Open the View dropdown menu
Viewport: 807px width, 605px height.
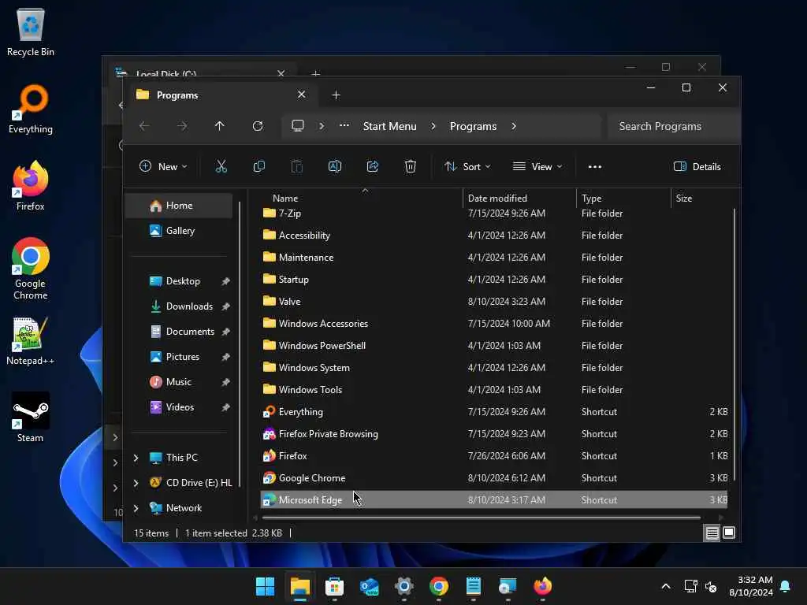pos(537,167)
